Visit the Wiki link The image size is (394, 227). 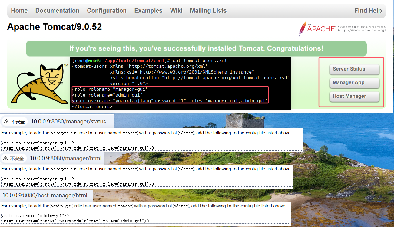point(176,11)
